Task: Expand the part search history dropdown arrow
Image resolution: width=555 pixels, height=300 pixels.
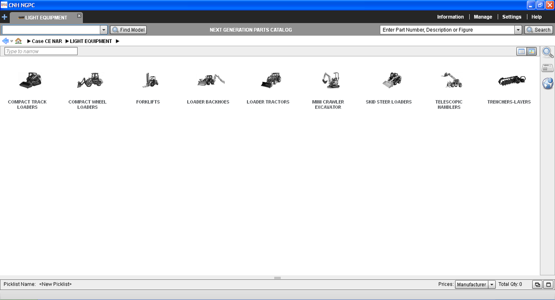Action: click(518, 30)
